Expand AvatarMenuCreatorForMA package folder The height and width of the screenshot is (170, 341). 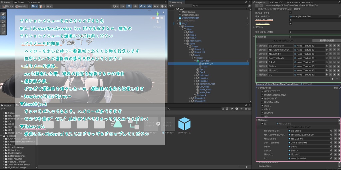[4, 141]
